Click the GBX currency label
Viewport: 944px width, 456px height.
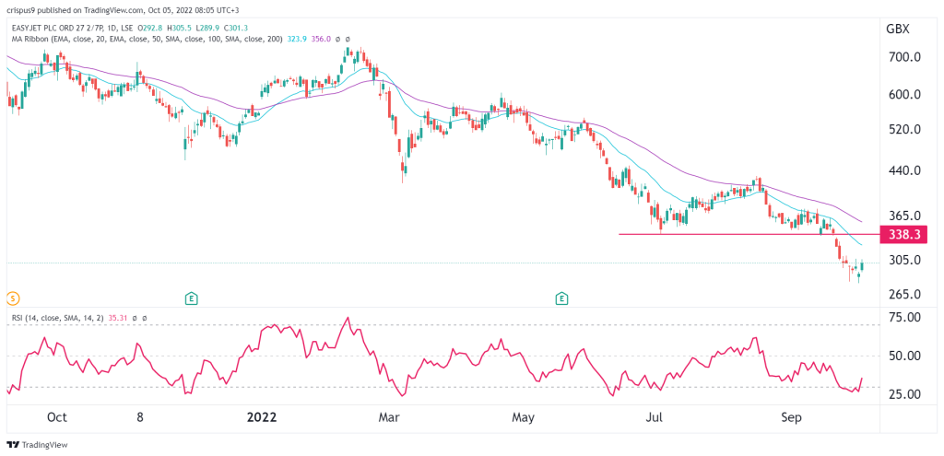coord(898,29)
